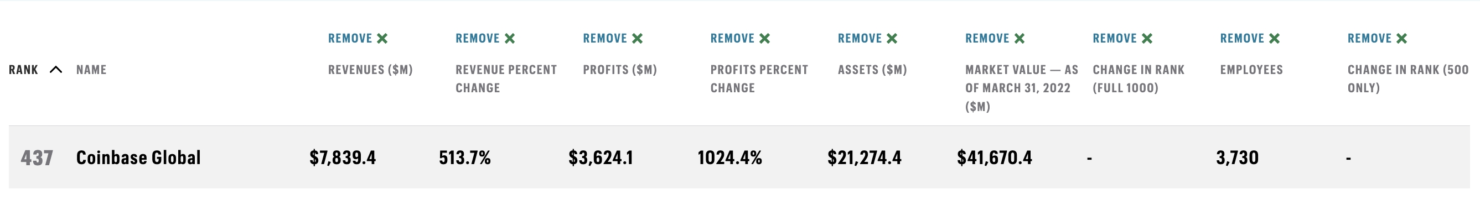Screen dimensions: 1480x200
Task: Remove Change in Rank (Full 1000) column
Action: [1122, 38]
